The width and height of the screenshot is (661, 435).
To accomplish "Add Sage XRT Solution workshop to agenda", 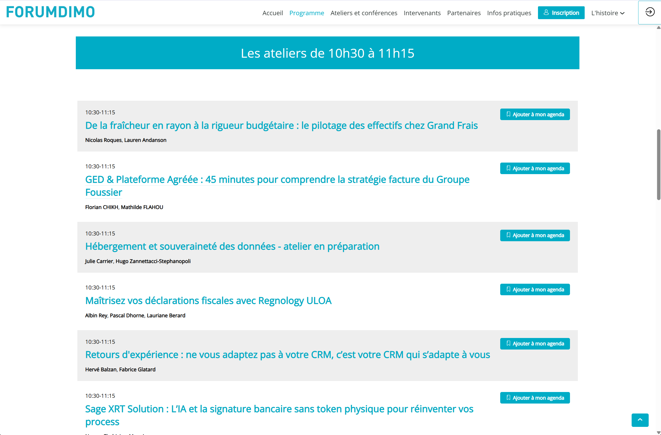I will coord(535,398).
